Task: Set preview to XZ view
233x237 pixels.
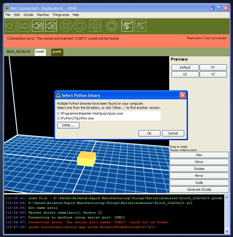Action: [185, 74]
